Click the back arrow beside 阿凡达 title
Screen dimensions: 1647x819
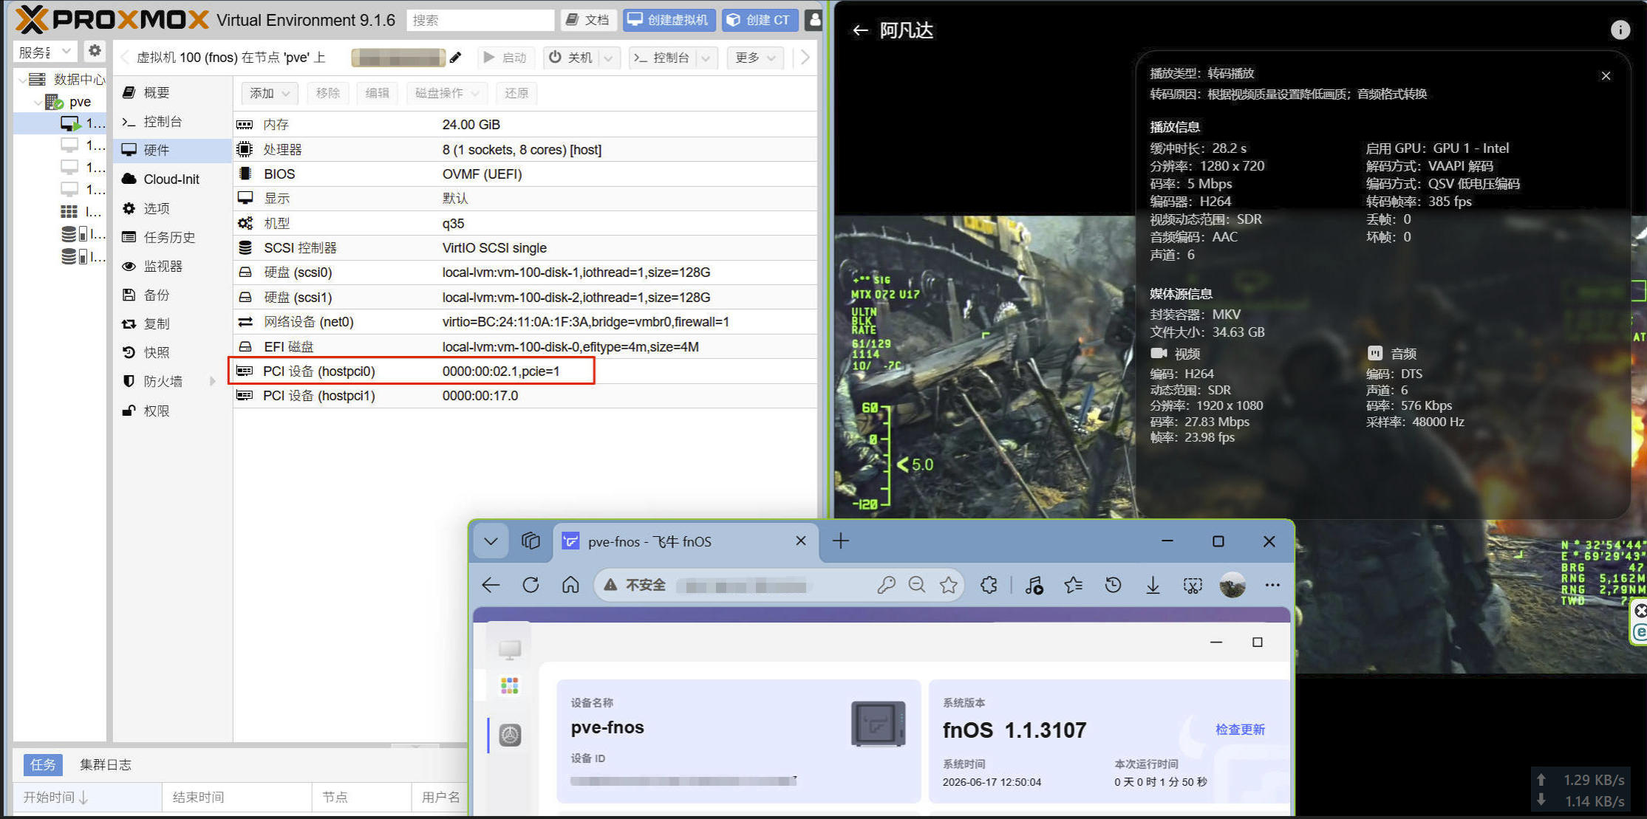[860, 30]
